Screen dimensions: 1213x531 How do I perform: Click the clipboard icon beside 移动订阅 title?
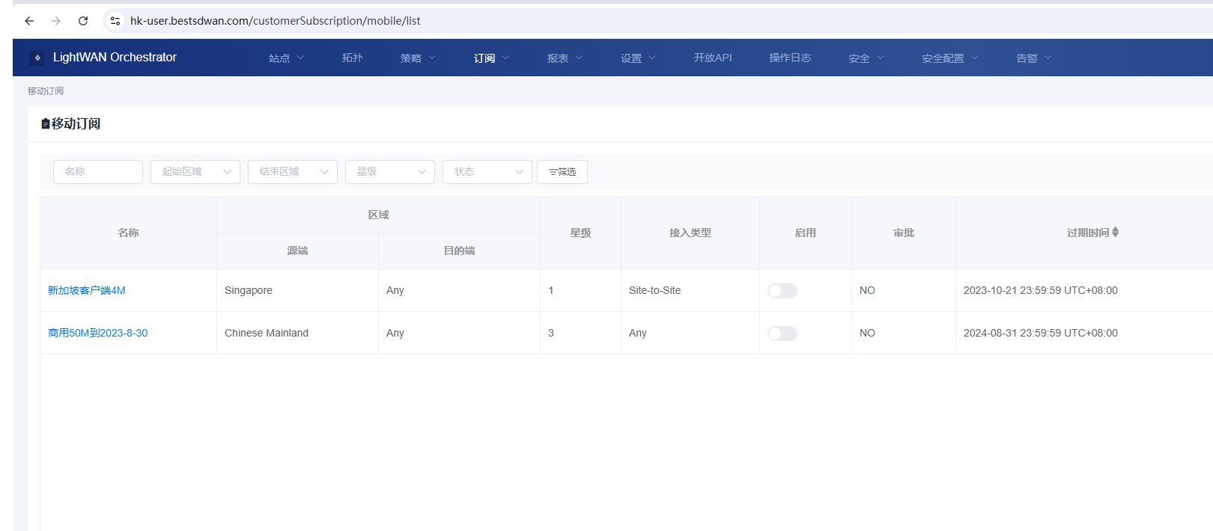pos(45,124)
